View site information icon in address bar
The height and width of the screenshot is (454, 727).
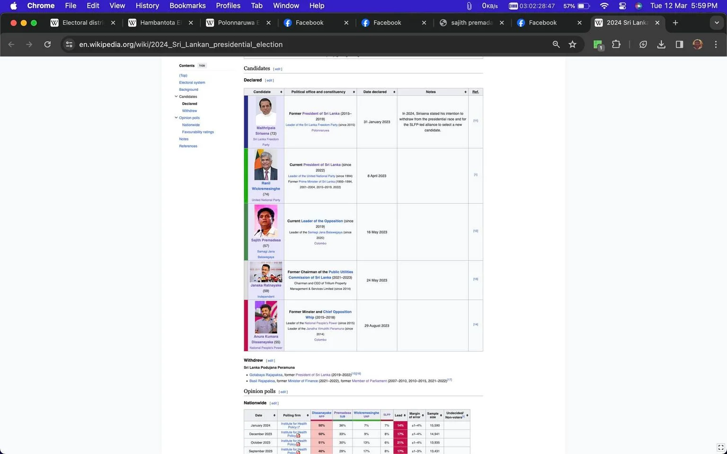(x=69, y=44)
